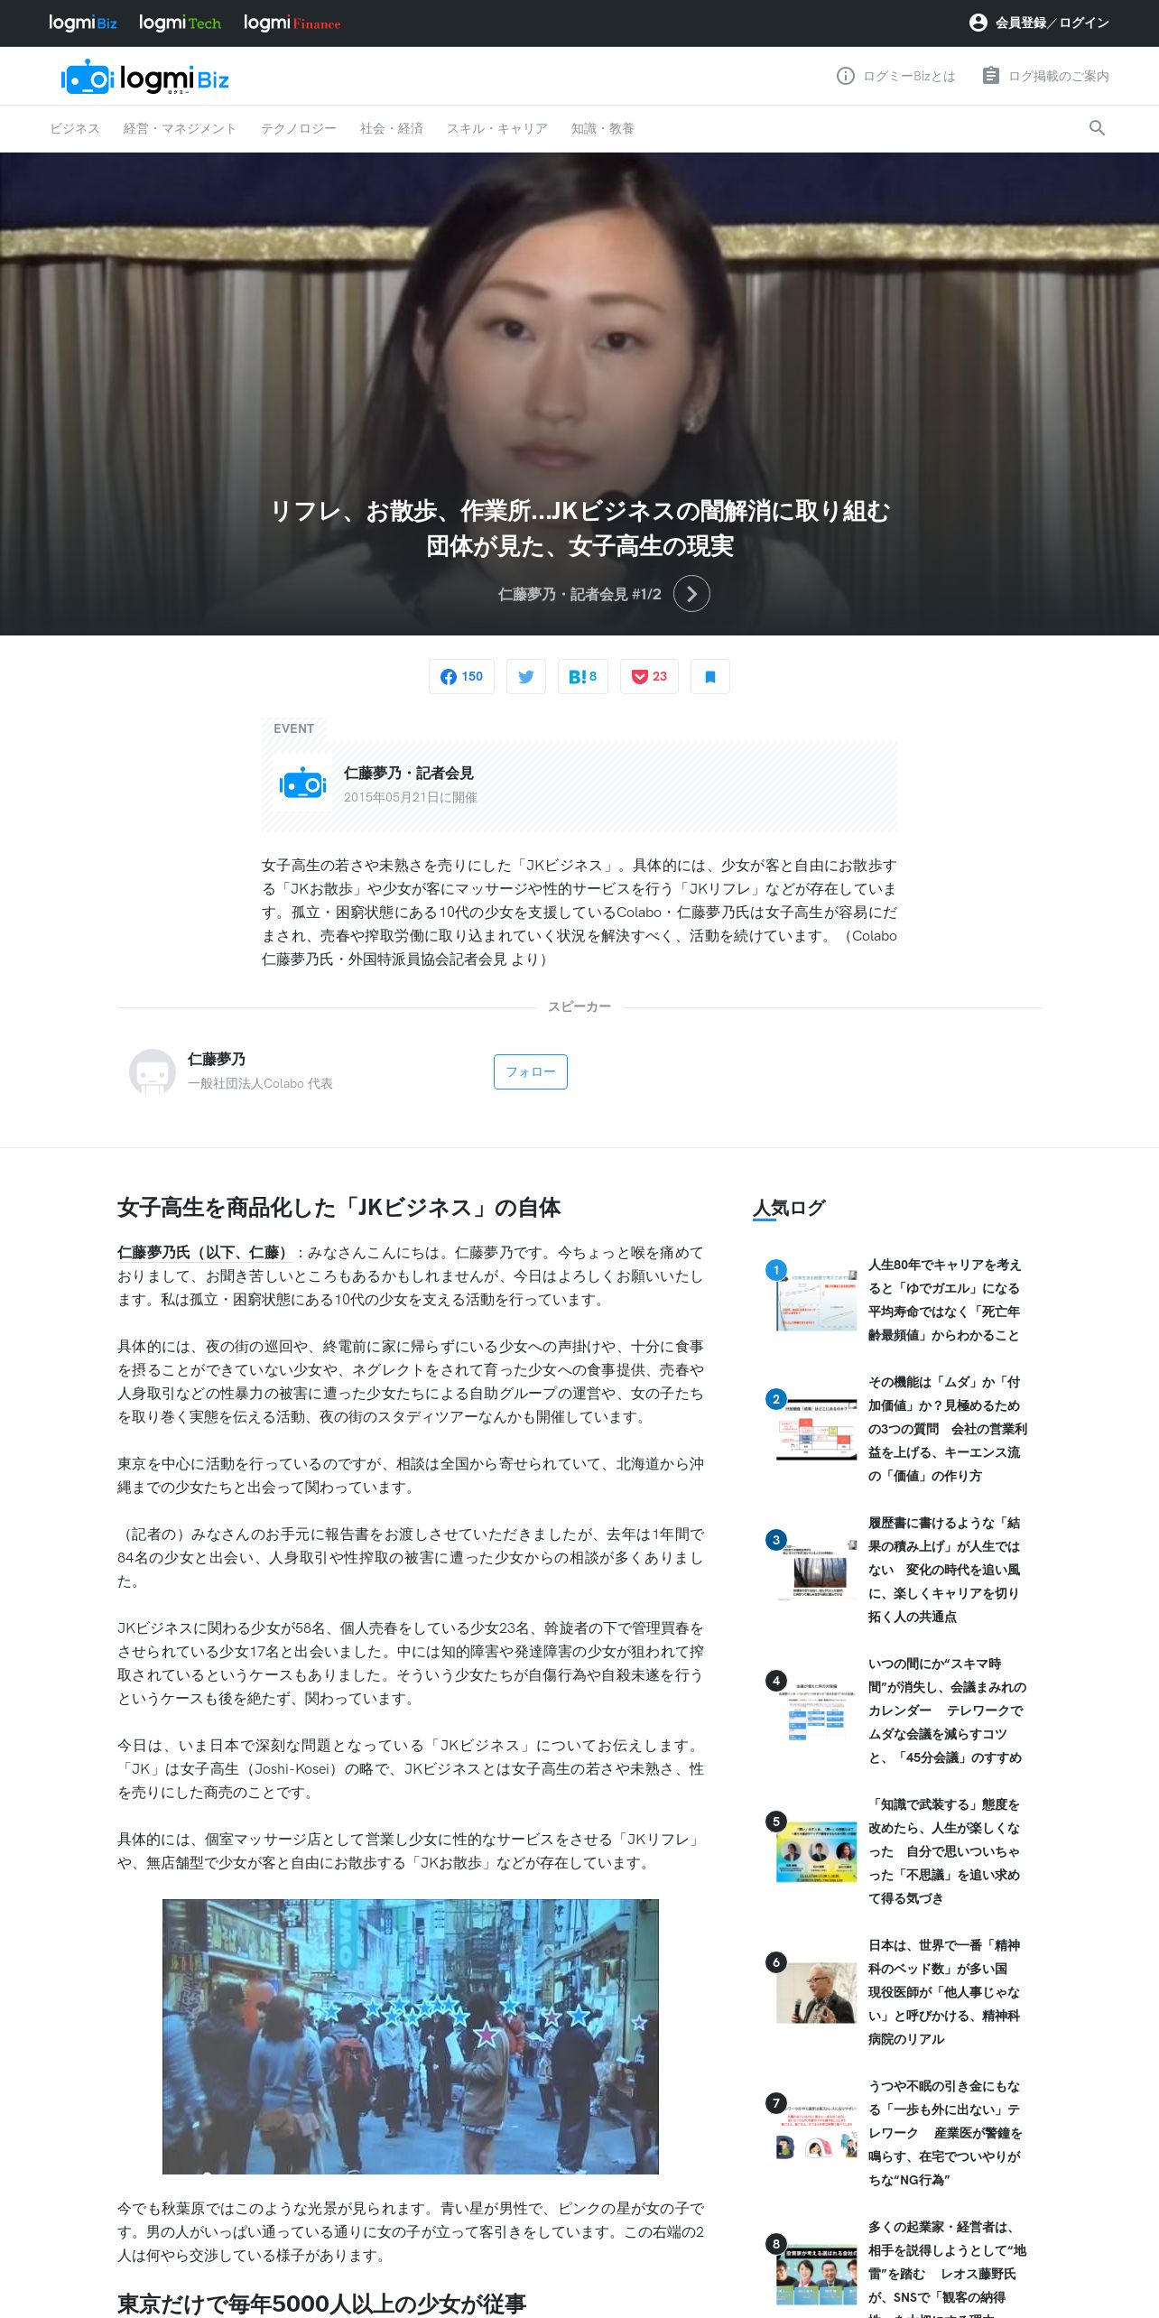Open article 日本は、世界で一番「精神科のベッド数」
Image resolution: width=1159 pixels, height=2318 pixels.
[x=944, y=1992]
